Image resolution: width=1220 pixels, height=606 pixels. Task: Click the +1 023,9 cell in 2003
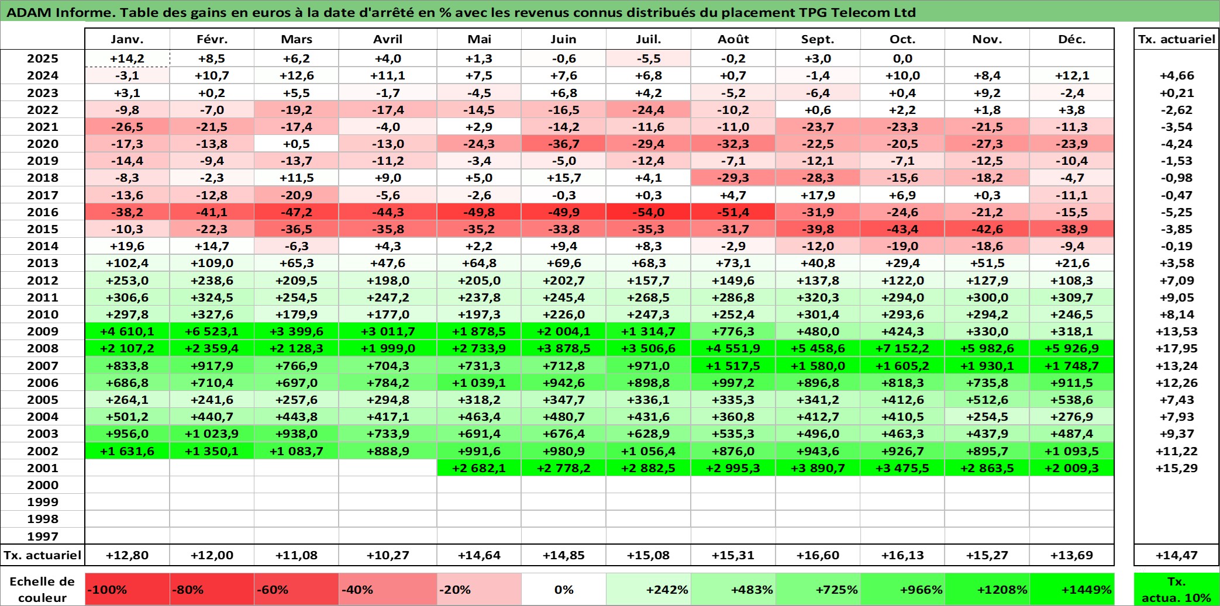[212, 434]
